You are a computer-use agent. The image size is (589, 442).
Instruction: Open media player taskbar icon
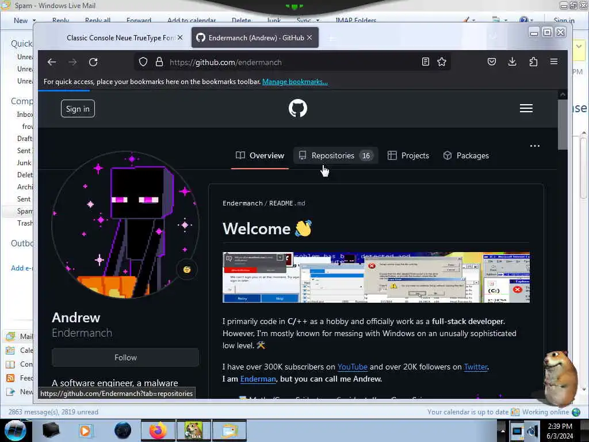coord(85,430)
